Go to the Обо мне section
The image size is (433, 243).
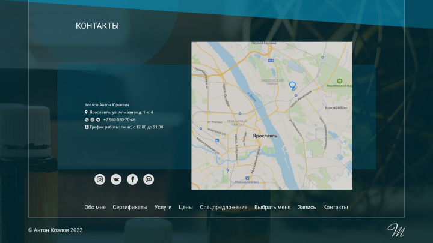[x=95, y=207]
